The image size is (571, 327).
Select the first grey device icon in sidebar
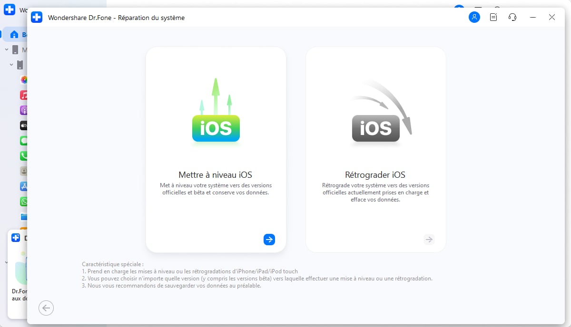click(x=15, y=49)
